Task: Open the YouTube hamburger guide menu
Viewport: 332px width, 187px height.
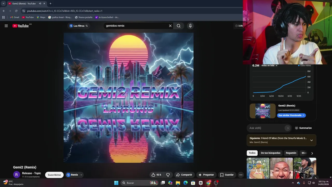Action: tap(6, 26)
